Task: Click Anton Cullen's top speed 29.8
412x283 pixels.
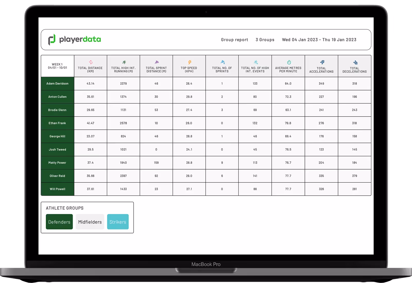Action: pyautogui.click(x=189, y=97)
